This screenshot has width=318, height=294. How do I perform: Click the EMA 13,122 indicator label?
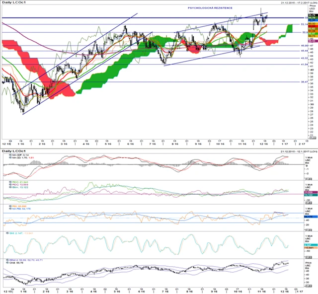pos(20,187)
